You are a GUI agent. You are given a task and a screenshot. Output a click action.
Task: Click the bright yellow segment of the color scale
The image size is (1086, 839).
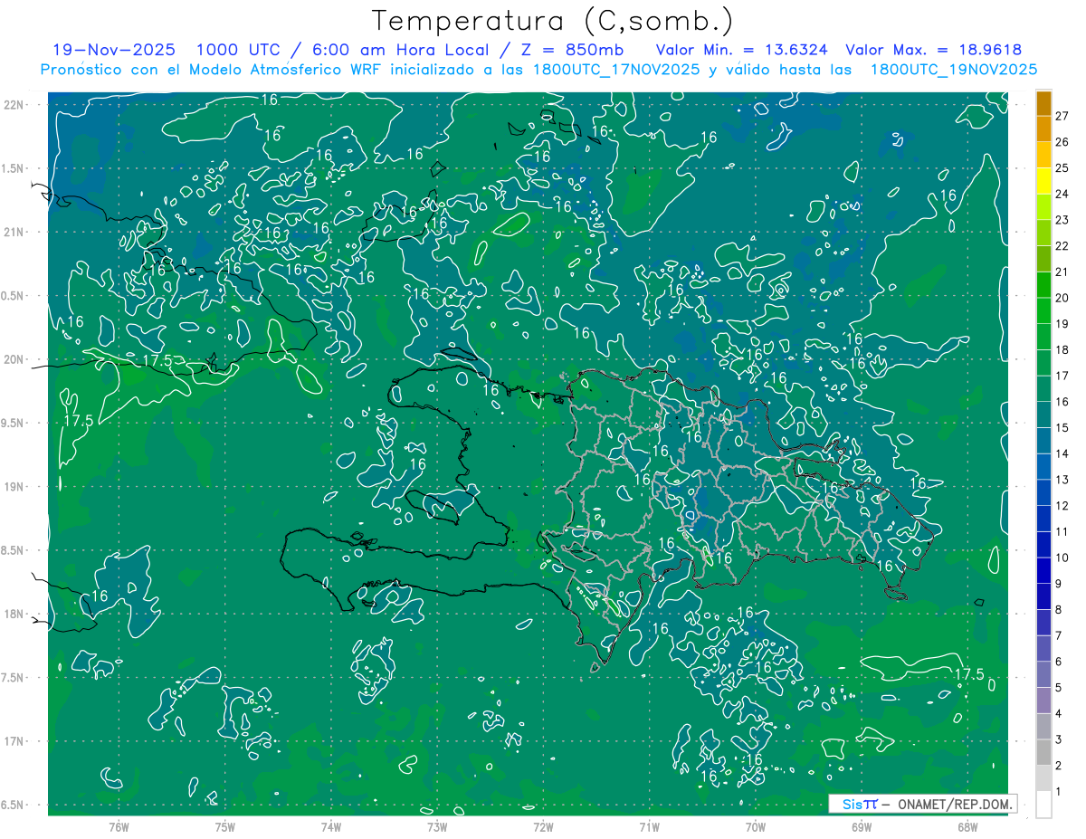click(x=1043, y=181)
